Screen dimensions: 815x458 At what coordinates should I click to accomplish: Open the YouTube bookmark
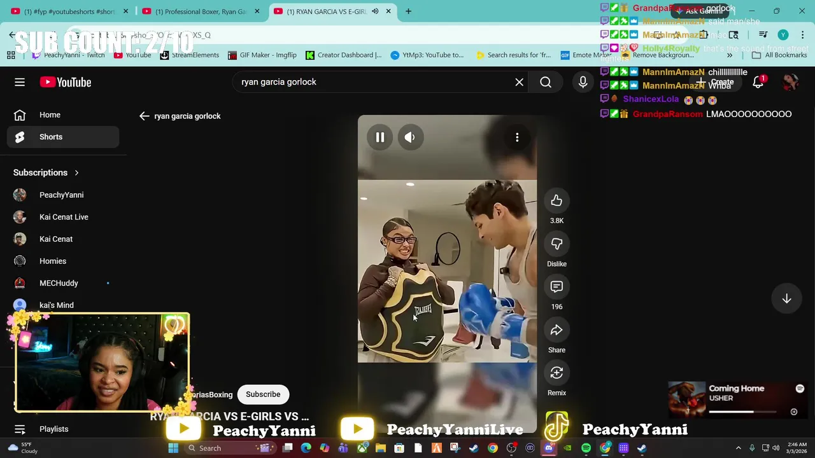(132, 55)
